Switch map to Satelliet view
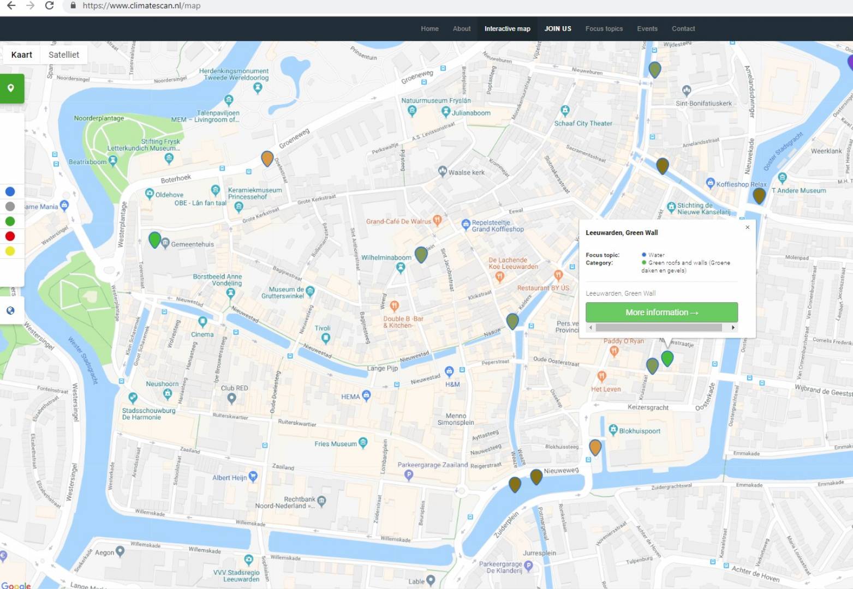Image resolution: width=853 pixels, height=589 pixels. 64,55
